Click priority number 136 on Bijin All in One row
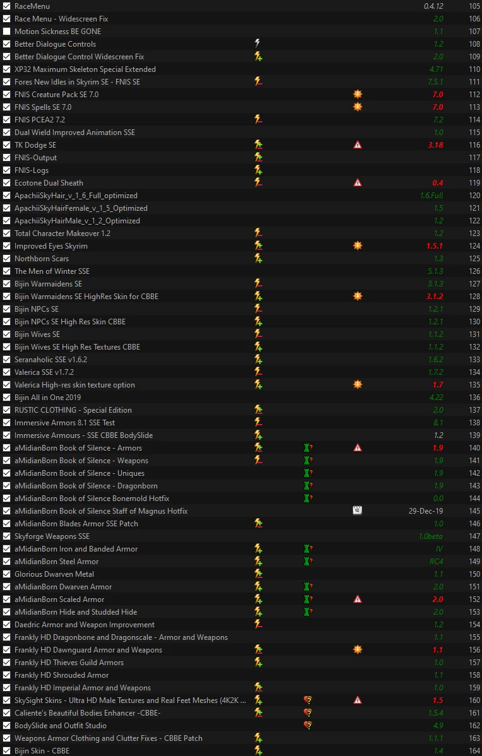Viewport: 482px width, 756px height. (x=474, y=398)
